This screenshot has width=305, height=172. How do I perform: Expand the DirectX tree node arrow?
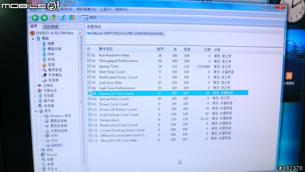click(38, 155)
